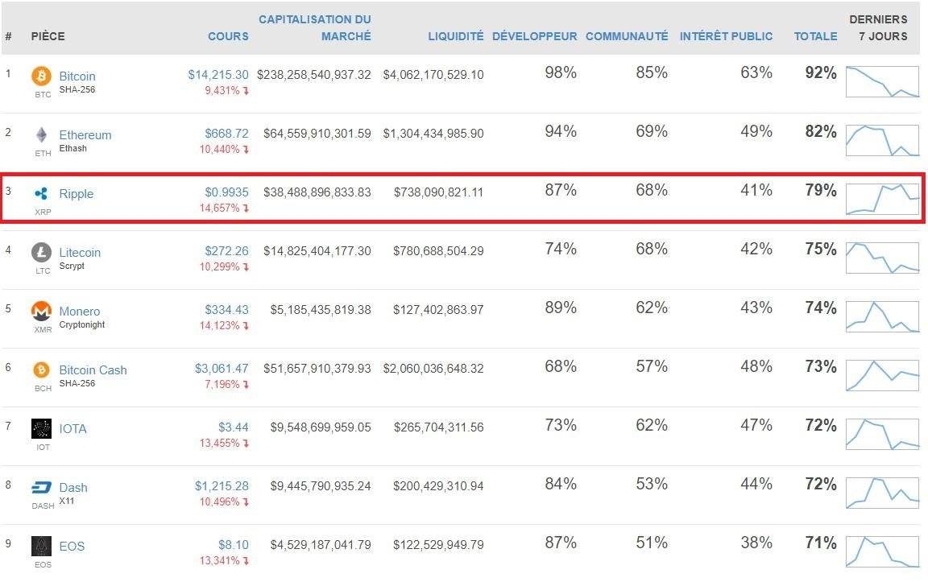Click Bitcoin Cash market cap $51,657,910,379.93
The height and width of the screenshot is (582, 928).
317,369
